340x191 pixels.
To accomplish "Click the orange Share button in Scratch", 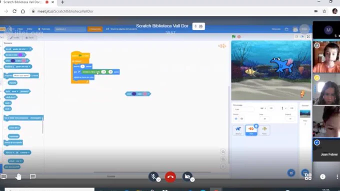I will [x=95, y=29].
